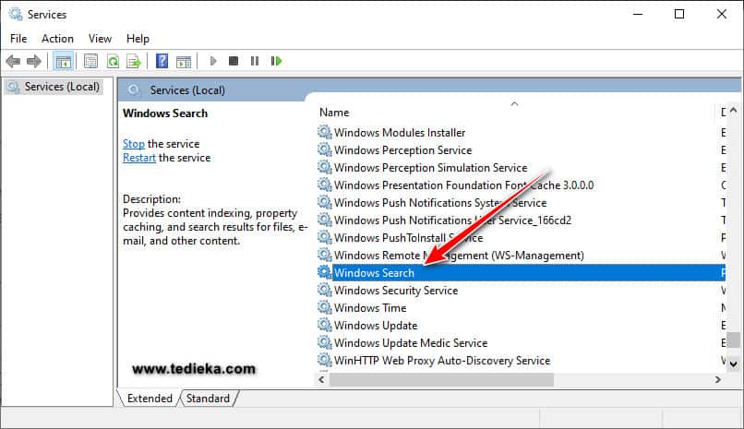Select Windows Update Medic Service row
744x429 pixels.
point(521,342)
